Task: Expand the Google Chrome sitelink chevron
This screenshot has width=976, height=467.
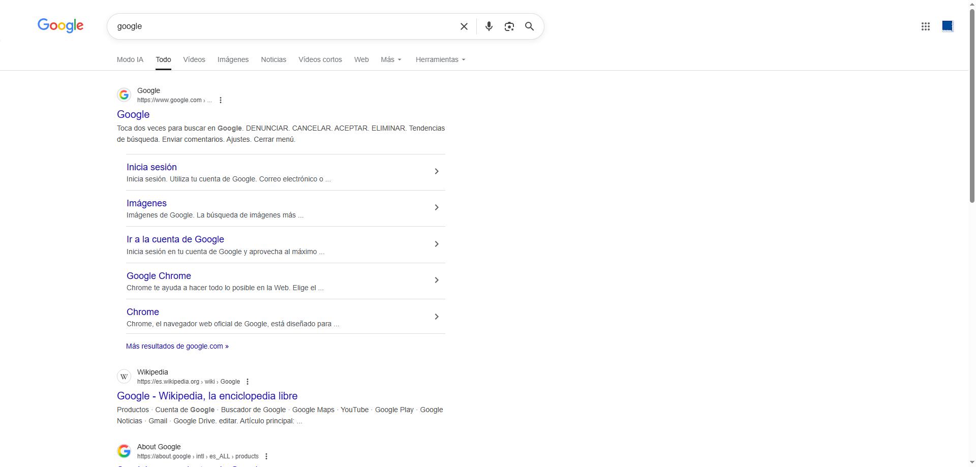Action: (x=436, y=281)
